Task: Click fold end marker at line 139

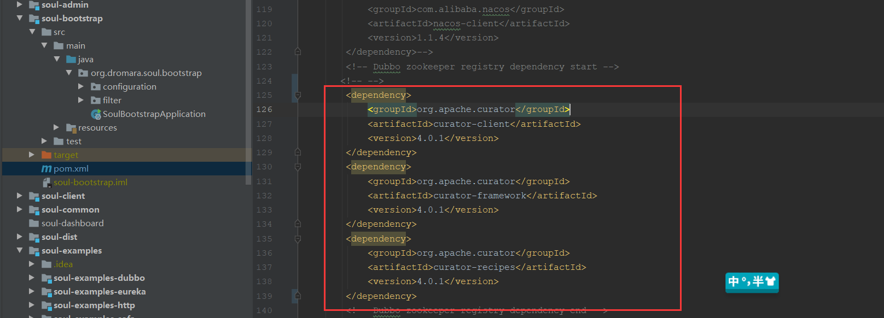Action: tap(298, 296)
